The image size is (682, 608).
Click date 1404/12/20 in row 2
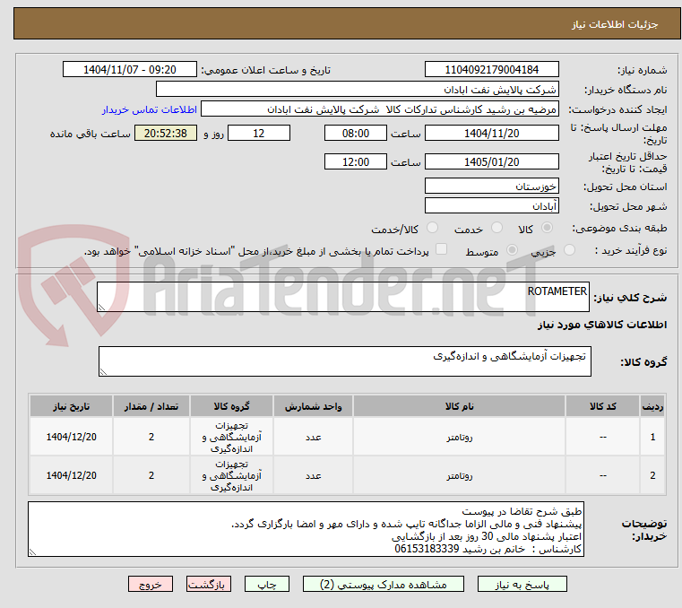click(x=72, y=475)
